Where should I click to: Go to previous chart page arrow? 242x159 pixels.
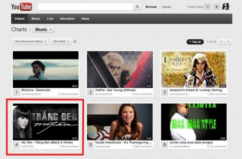point(221,41)
